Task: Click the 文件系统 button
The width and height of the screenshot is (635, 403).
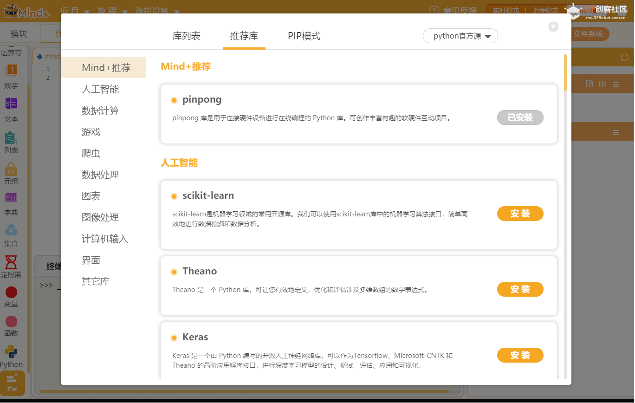Action: [x=588, y=34]
